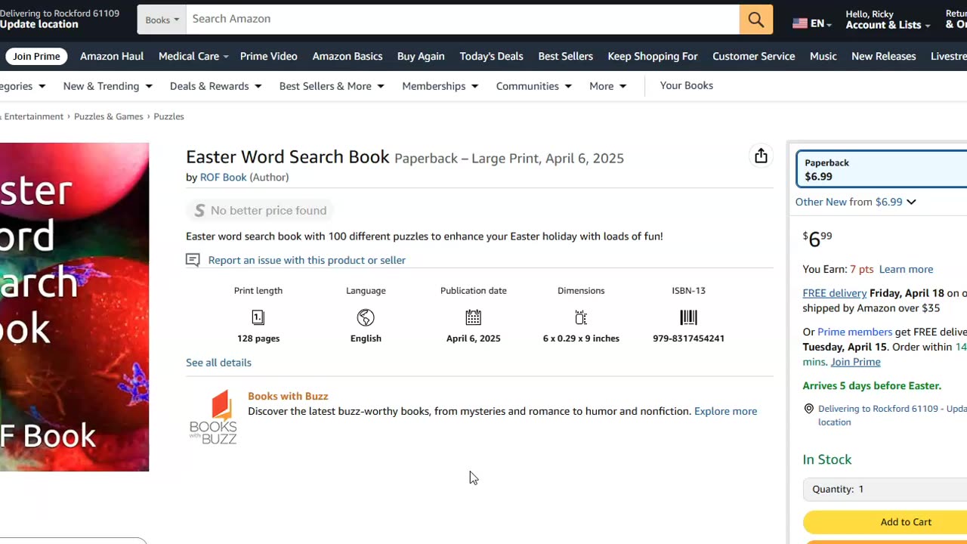Select the Paperback $6.99 format option
Viewport: 967px width, 544px height.
pos(882,169)
